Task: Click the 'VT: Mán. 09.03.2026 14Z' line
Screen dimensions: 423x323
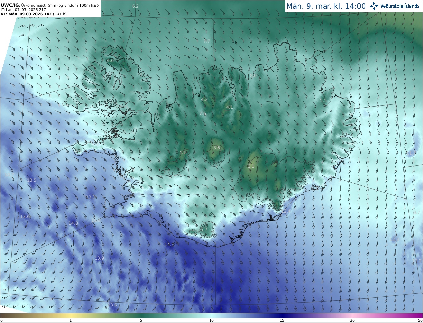Action: (34, 14)
